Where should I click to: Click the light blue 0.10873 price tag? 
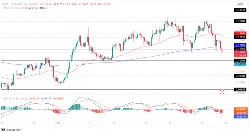pos(240,64)
